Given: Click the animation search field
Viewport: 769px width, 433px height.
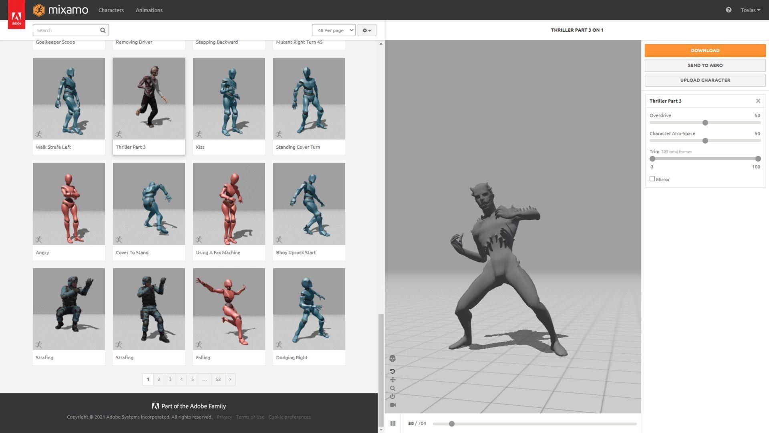Looking at the screenshot, I should [71, 30].
